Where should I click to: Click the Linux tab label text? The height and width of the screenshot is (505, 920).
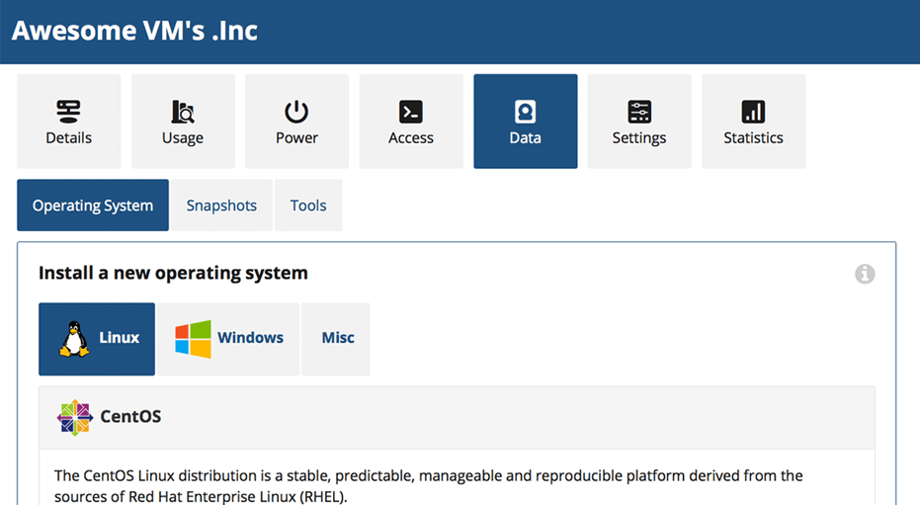(120, 338)
